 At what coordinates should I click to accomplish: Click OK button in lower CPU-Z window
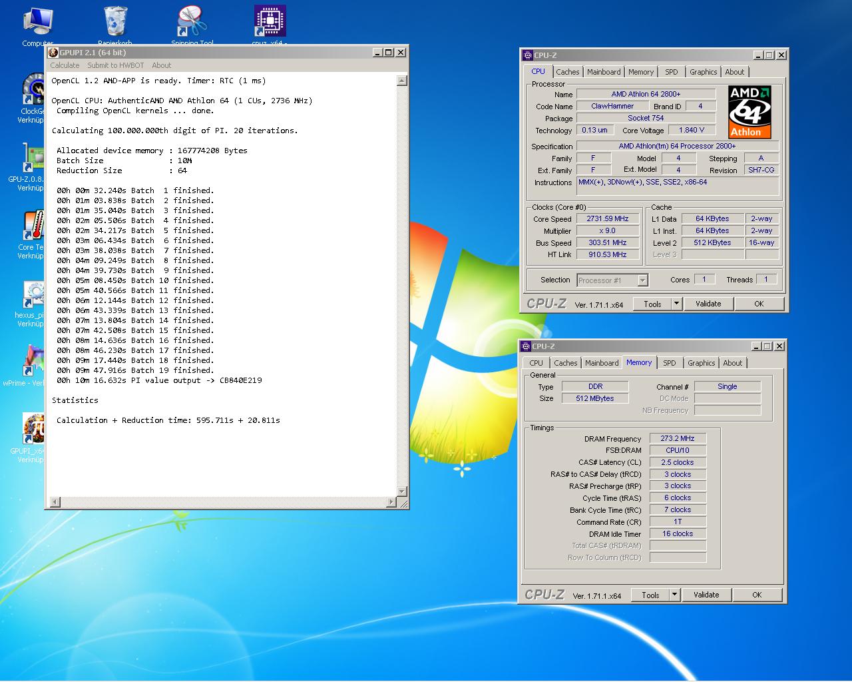(757, 595)
